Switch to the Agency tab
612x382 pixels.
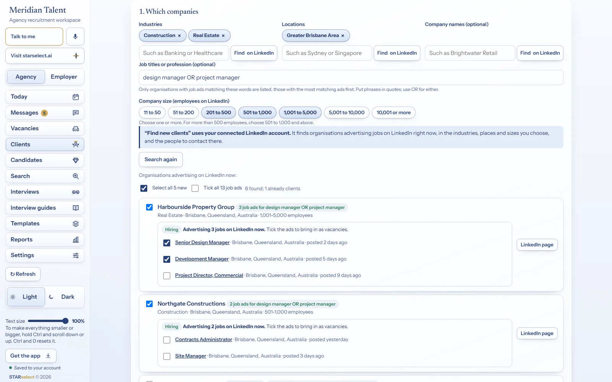tap(26, 77)
